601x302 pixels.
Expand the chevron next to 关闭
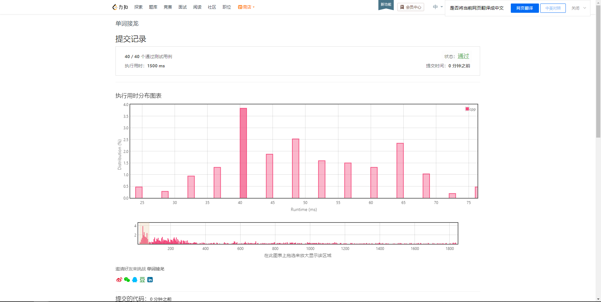585,8
